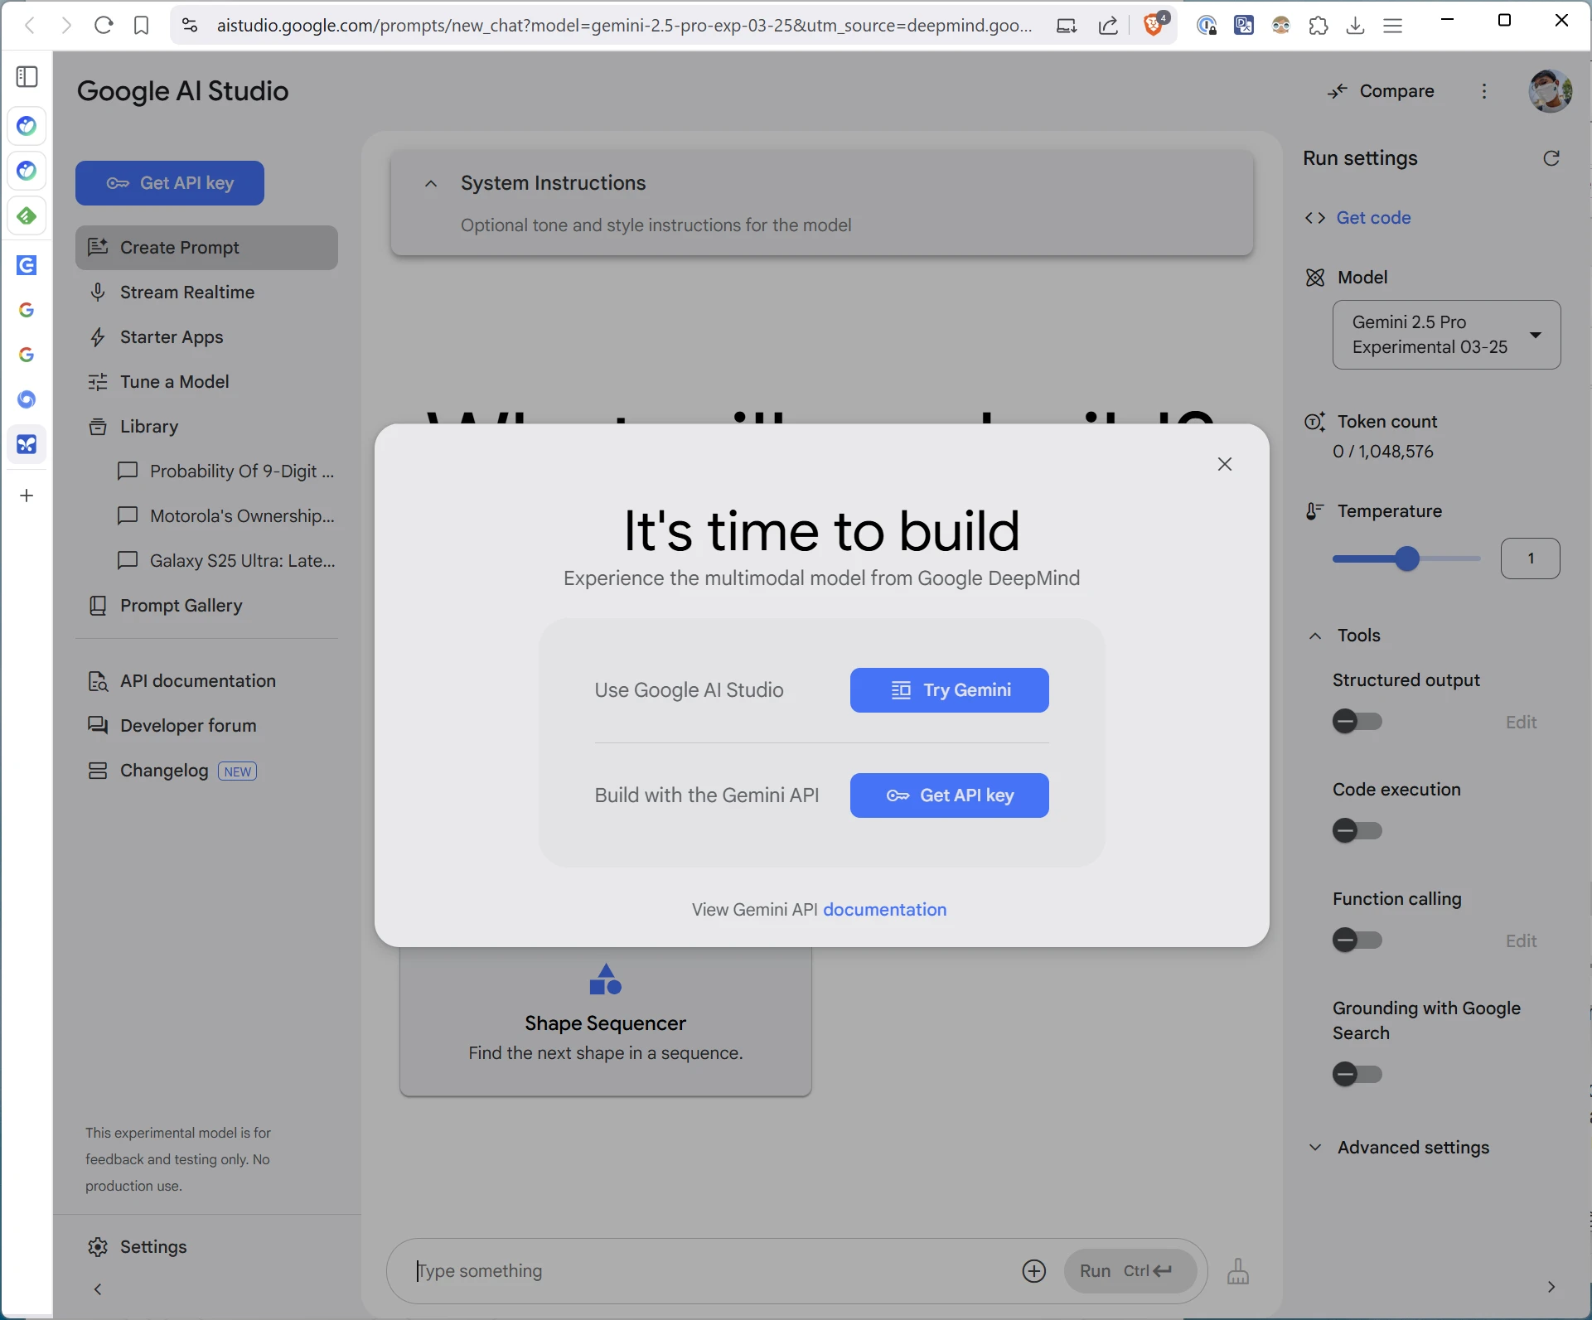
Task: Reset run settings with refresh icon
Action: tap(1551, 158)
